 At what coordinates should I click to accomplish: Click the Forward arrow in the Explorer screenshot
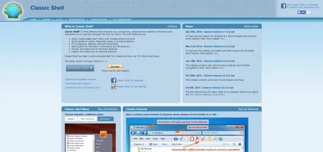[138, 133]
